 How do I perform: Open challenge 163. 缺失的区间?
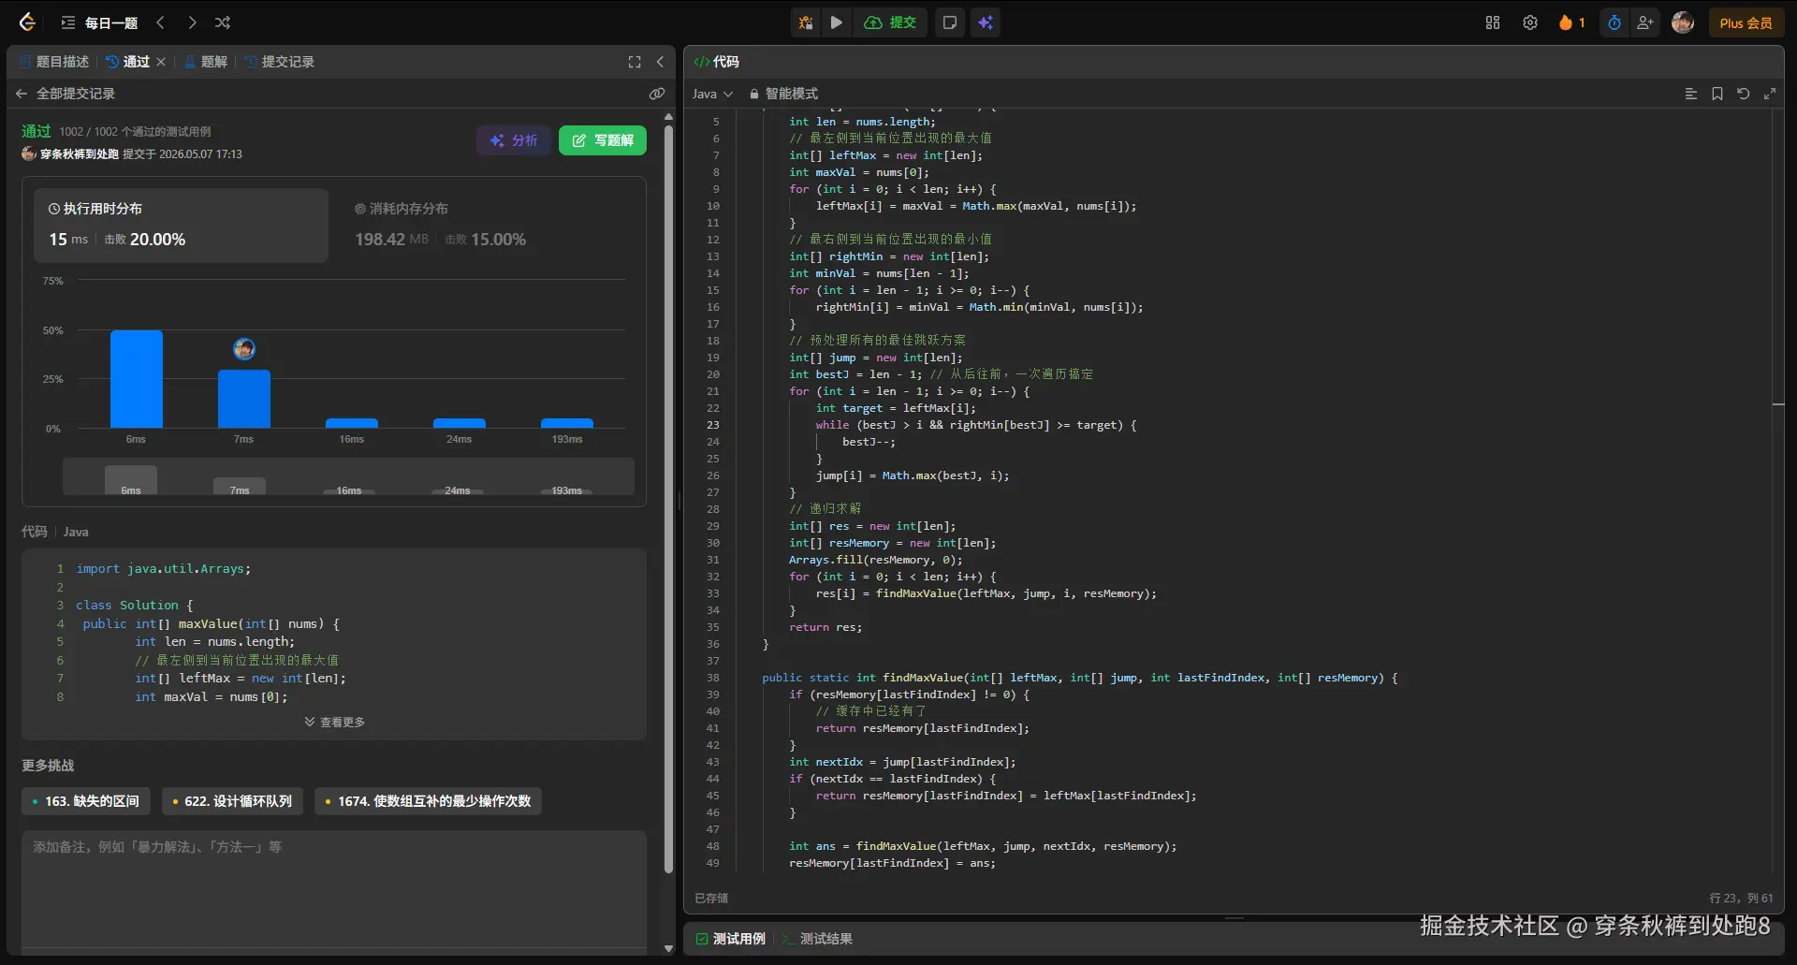[x=85, y=801]
